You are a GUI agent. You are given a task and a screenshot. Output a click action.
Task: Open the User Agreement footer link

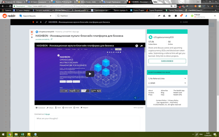coord(162,103)
